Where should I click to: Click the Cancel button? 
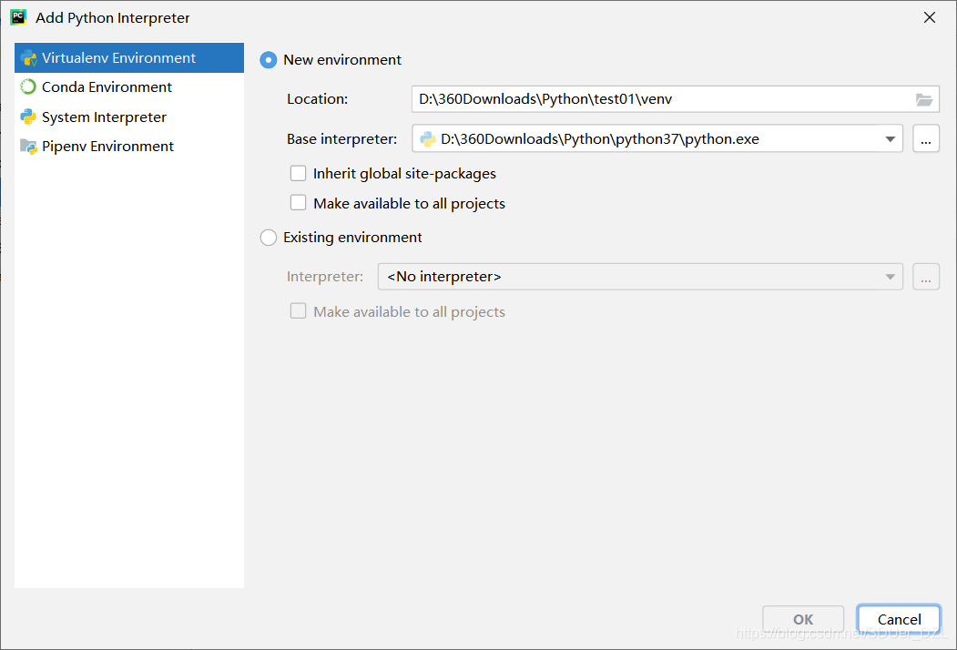tap(899, 619)
